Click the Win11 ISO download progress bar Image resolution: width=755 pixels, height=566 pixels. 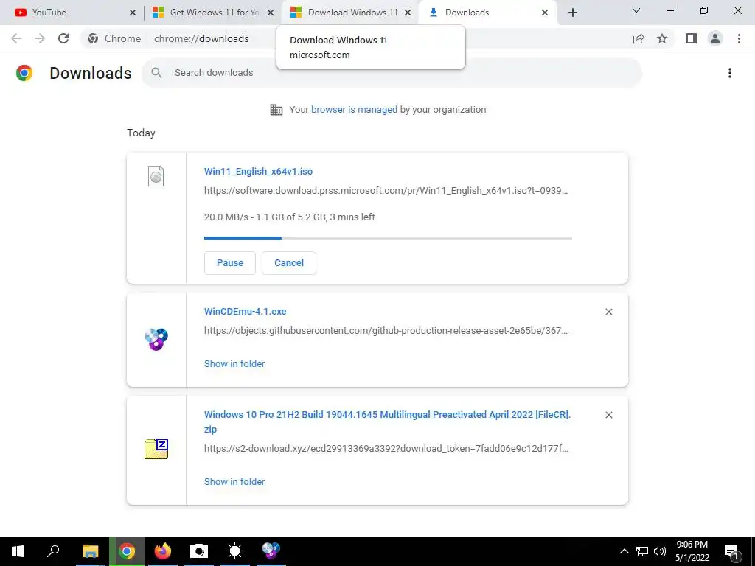pos(388,238)
